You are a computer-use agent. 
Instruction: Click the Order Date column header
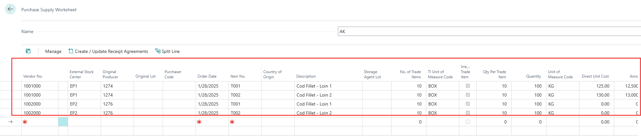click(x=207, y=76)
